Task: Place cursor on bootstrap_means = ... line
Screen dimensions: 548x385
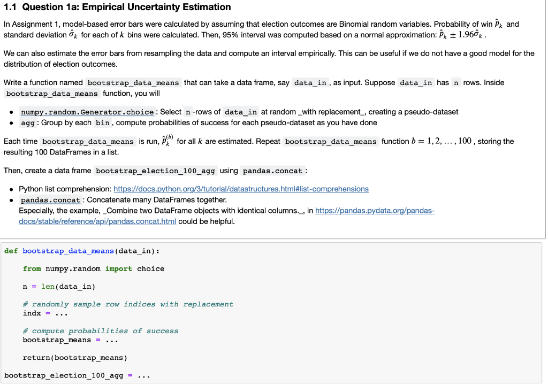Action: coord(70,340)
